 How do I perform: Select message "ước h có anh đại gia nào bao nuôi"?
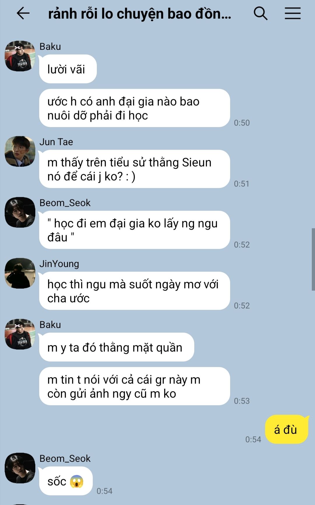click(134, 108)
